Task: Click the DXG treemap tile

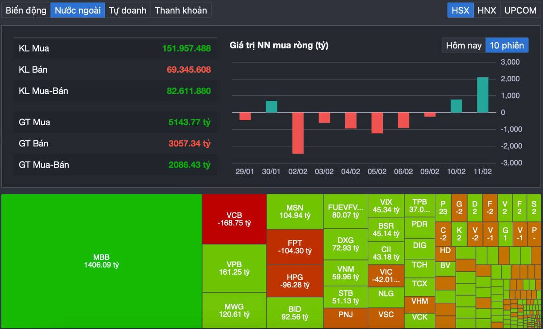Action: point(346,244)
